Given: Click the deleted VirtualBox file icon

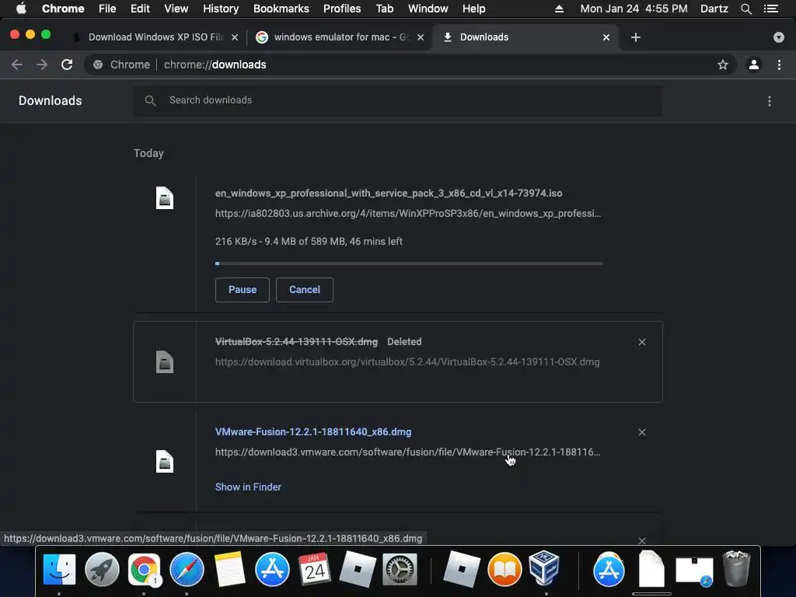Looking at the screenshot, I should click(165, 362).
